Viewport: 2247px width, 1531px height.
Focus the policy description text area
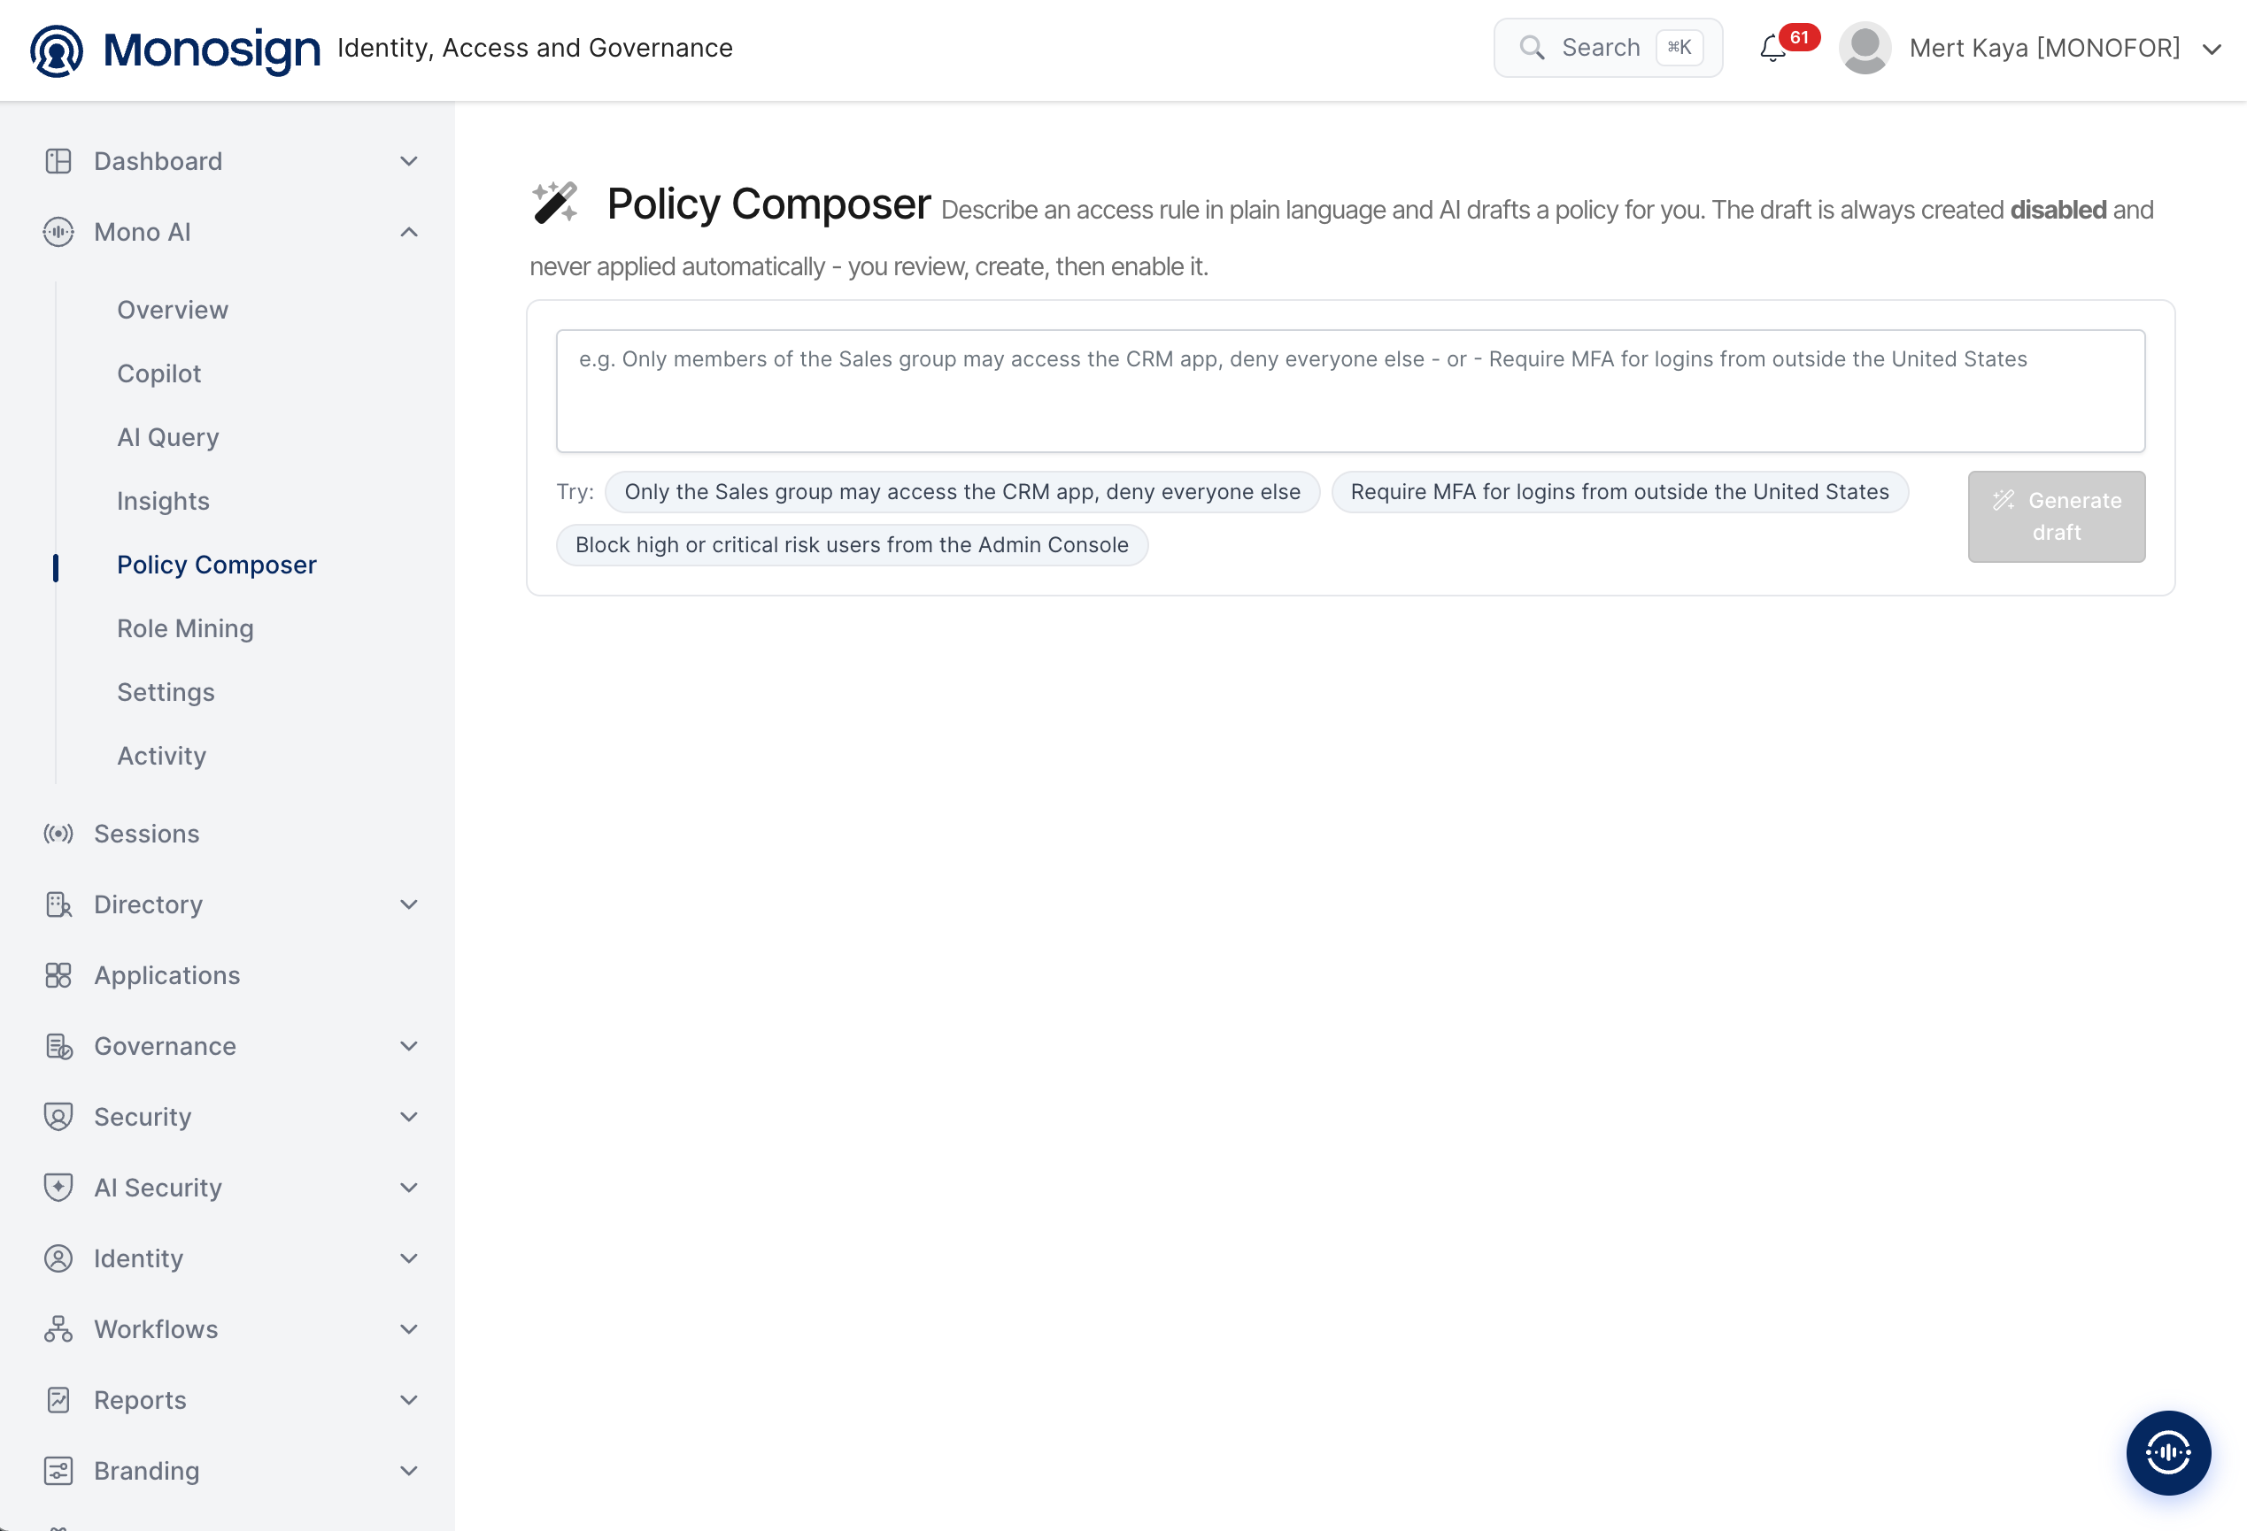click(x=1351, y=390)
